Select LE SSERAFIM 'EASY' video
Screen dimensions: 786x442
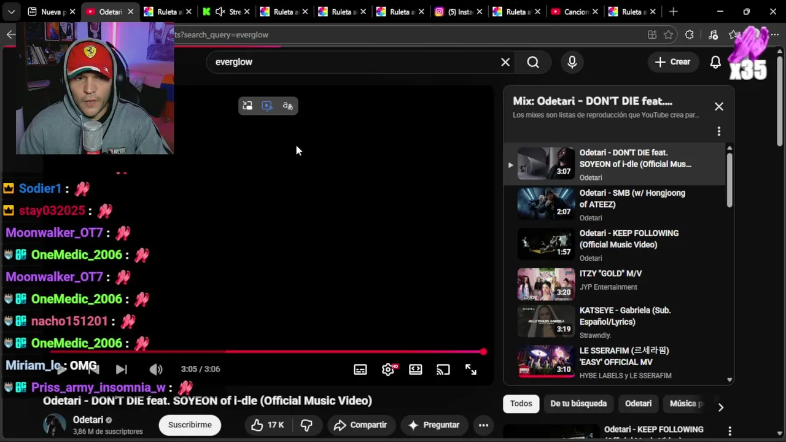tap(614, 362)
